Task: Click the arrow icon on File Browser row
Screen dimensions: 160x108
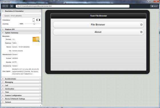Action: point(141,25)
